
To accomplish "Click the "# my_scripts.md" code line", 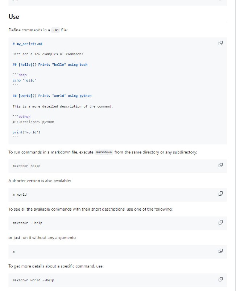I will [27, 44].
